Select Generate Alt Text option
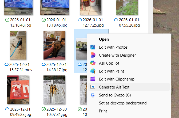This screenshot has height=118, width=179. pyautogui.click(x=129, y=87)
